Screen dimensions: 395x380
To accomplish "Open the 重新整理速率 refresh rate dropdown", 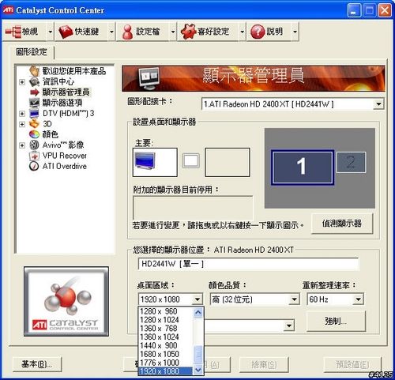I will click(358, 299).
